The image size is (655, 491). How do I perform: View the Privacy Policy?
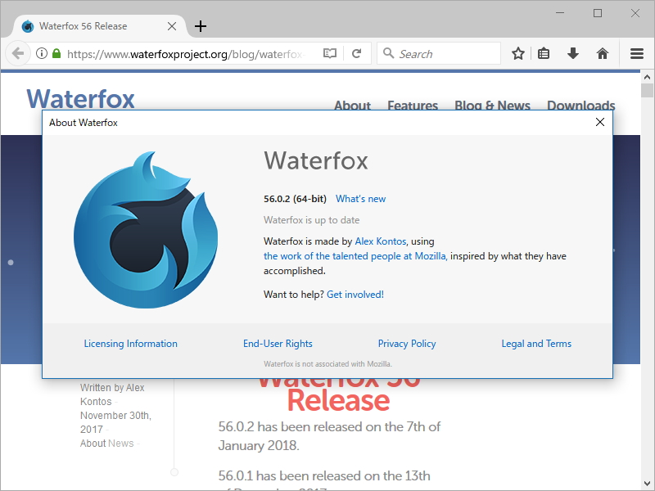pyautogui.click(x=407, y=344)
